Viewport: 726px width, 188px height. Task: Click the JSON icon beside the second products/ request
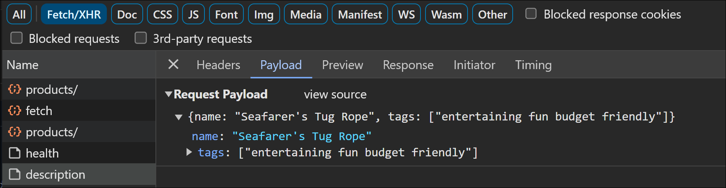[15, 132]
